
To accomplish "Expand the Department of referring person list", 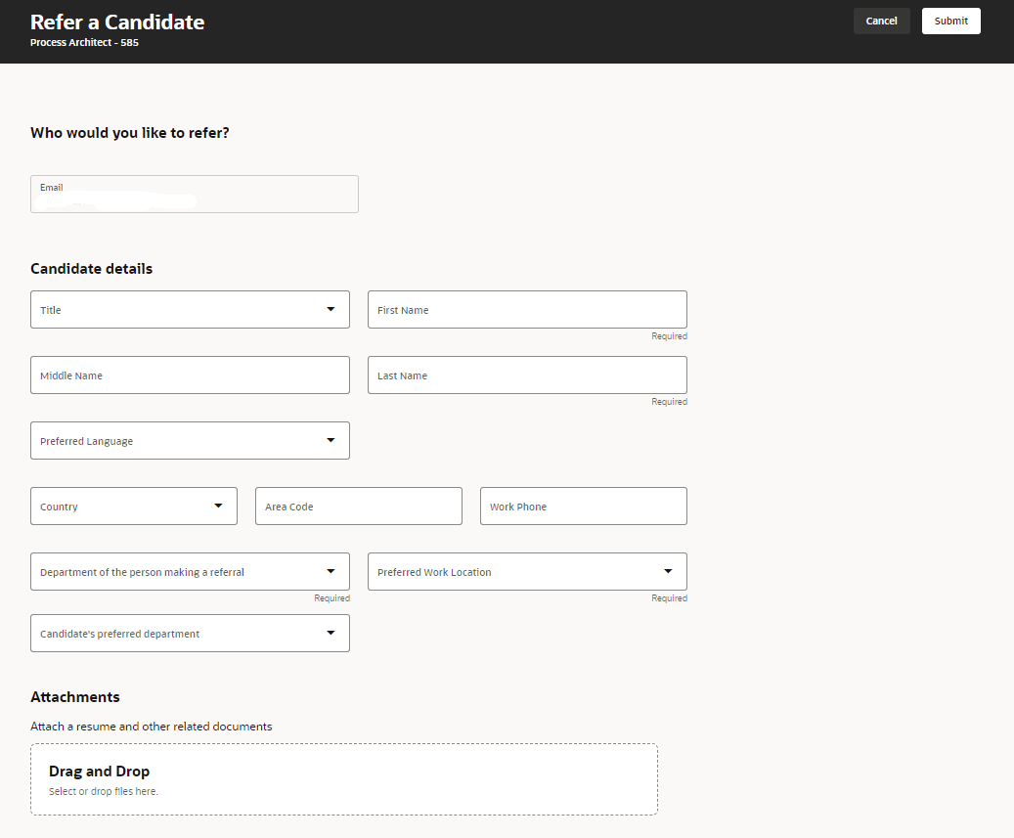I will tap(190, 571).
